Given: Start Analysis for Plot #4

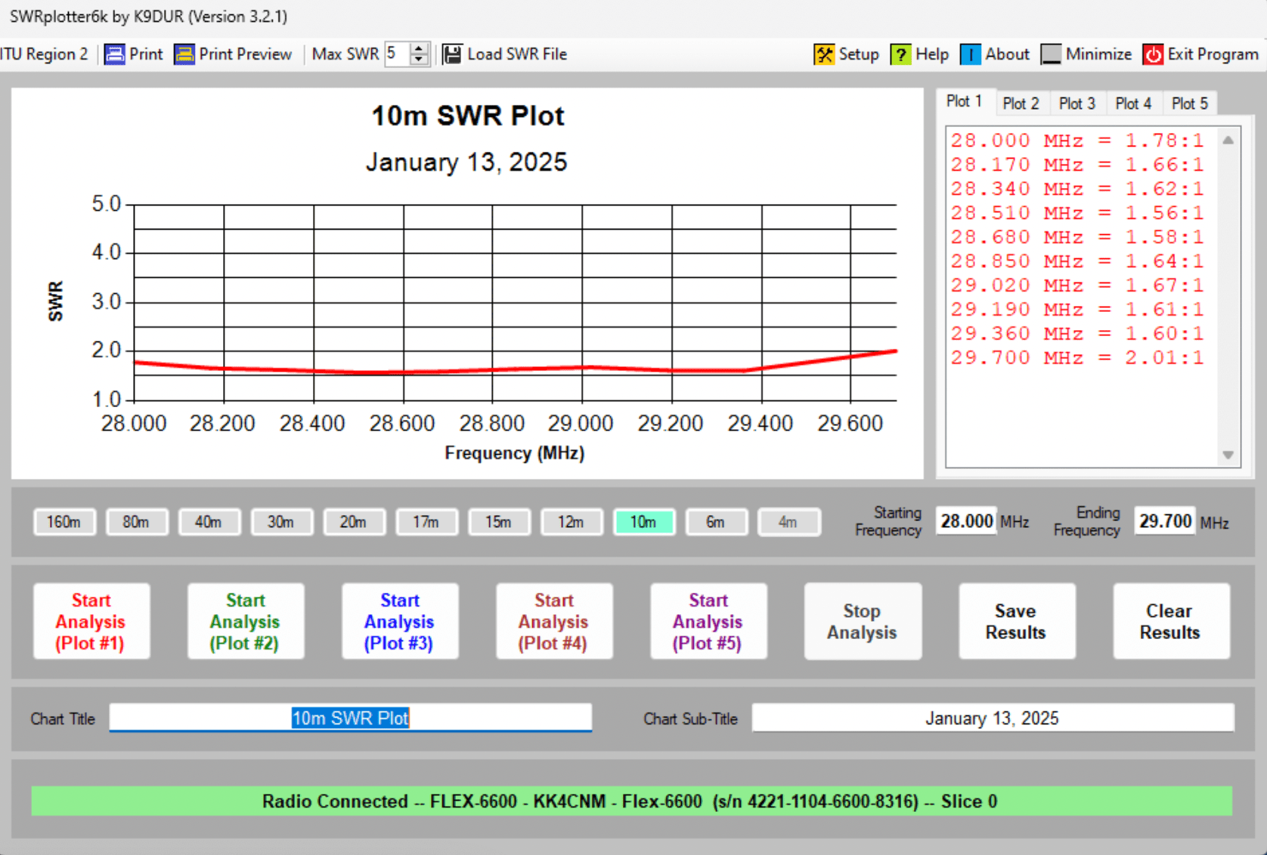Looking at the screenshot, I should pos(554,621).
